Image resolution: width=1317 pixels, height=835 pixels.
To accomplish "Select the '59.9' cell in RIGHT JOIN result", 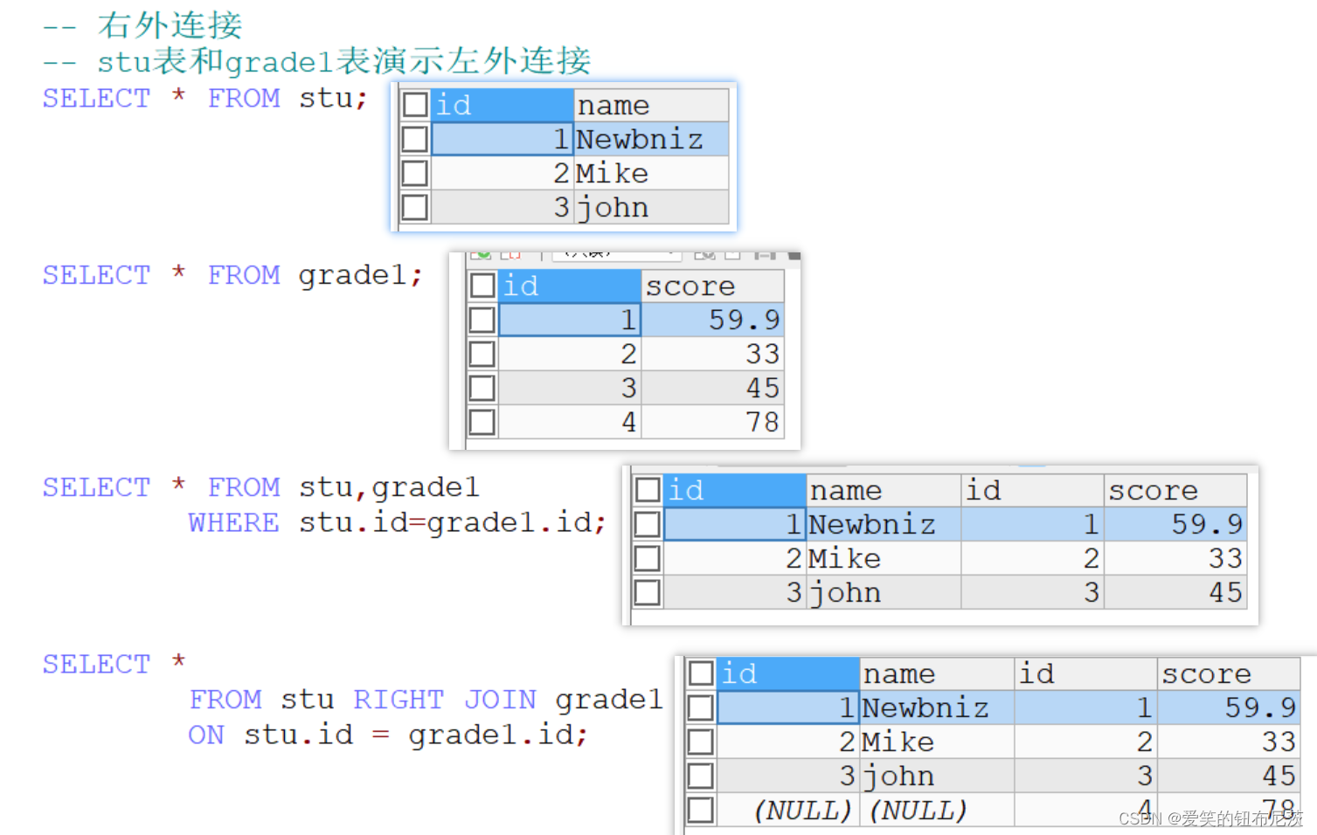I will (x=1229, y=707).
